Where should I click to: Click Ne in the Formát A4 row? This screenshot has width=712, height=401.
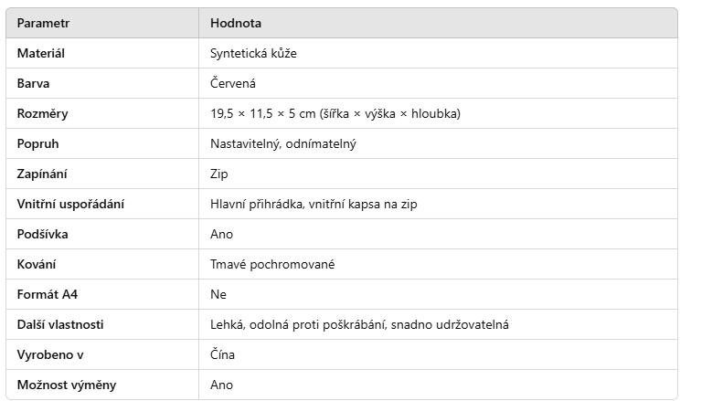point(218,294)
